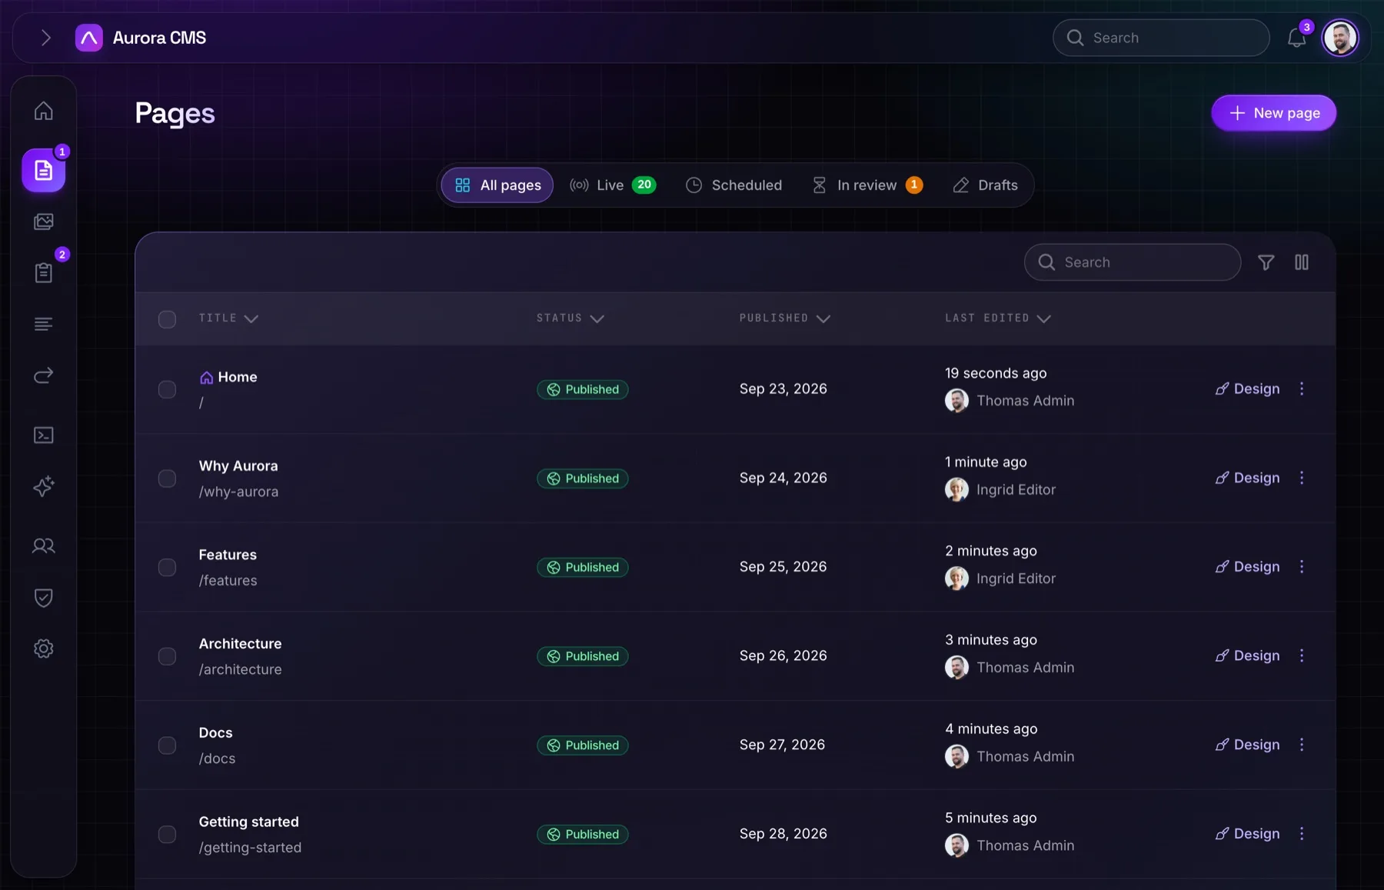This screenshot has height=890, width=1384.
Task: Switch to the In review tab
Action: coord(867,185)
